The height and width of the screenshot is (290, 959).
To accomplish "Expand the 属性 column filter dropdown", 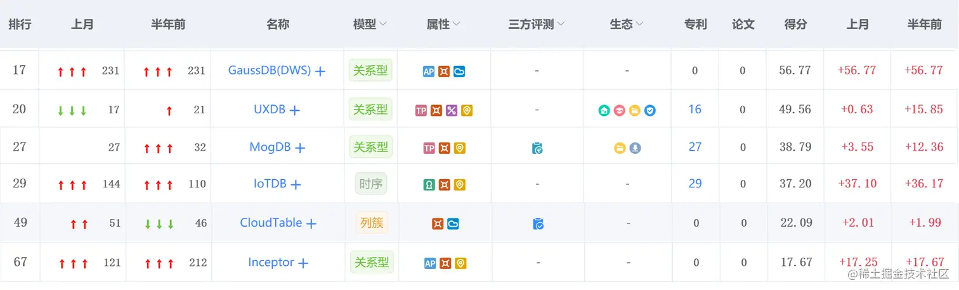I will coord(457,24).
